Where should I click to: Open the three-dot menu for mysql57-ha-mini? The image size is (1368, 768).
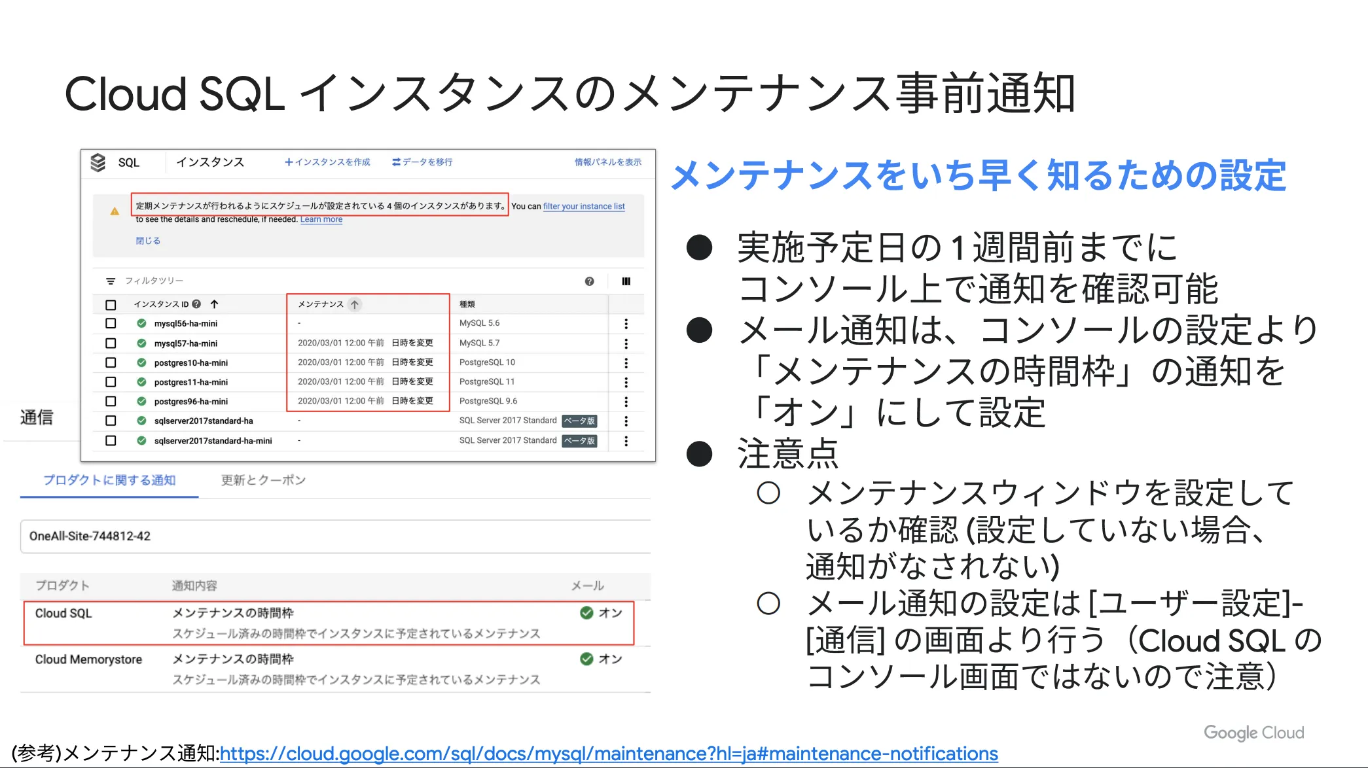point(626,343)
